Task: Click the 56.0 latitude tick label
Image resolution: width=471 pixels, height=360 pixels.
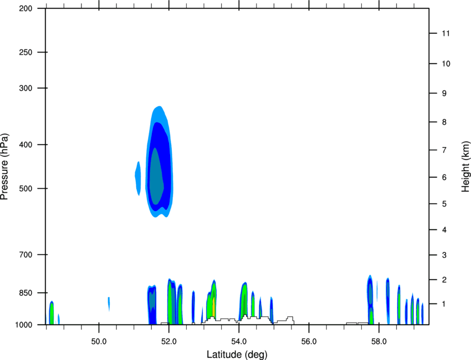Action: point(309,342)
